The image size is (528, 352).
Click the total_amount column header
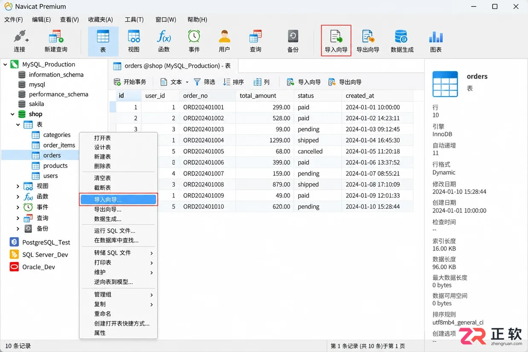pyautogui.click(x=264, y=96)
